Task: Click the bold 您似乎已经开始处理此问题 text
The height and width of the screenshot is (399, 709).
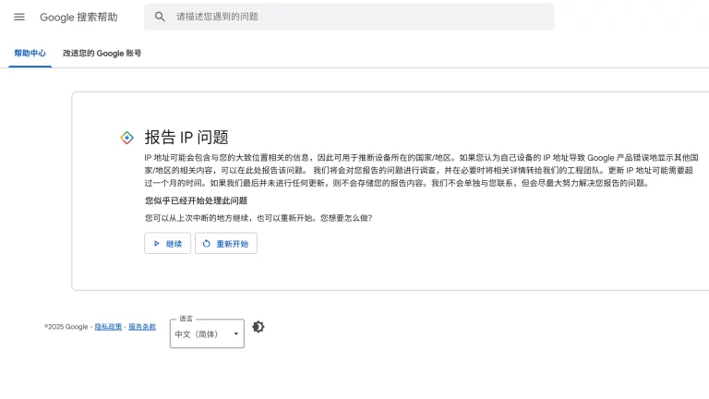Action: coord(196,200)
